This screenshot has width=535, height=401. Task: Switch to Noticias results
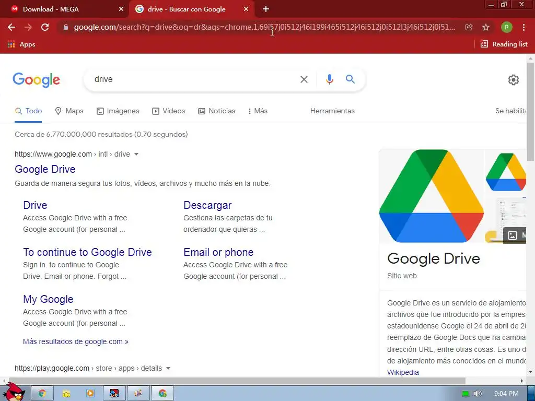pos(217,111)
